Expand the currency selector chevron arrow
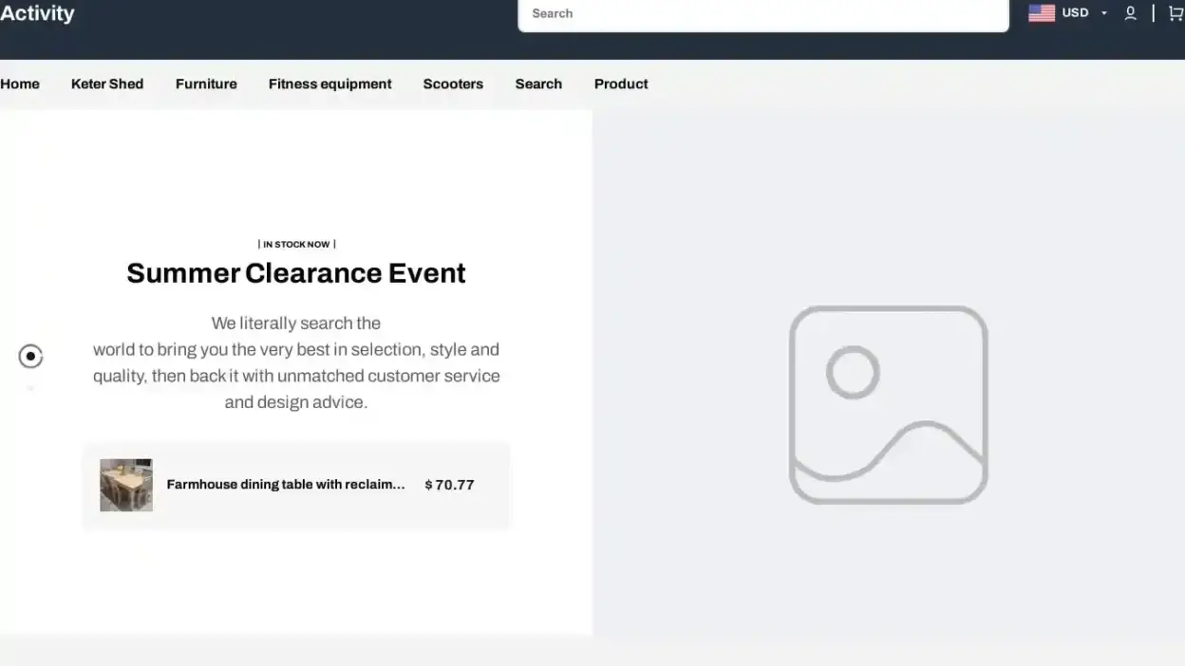Screen dimensions: 1185x666 tap(1102, 13)
